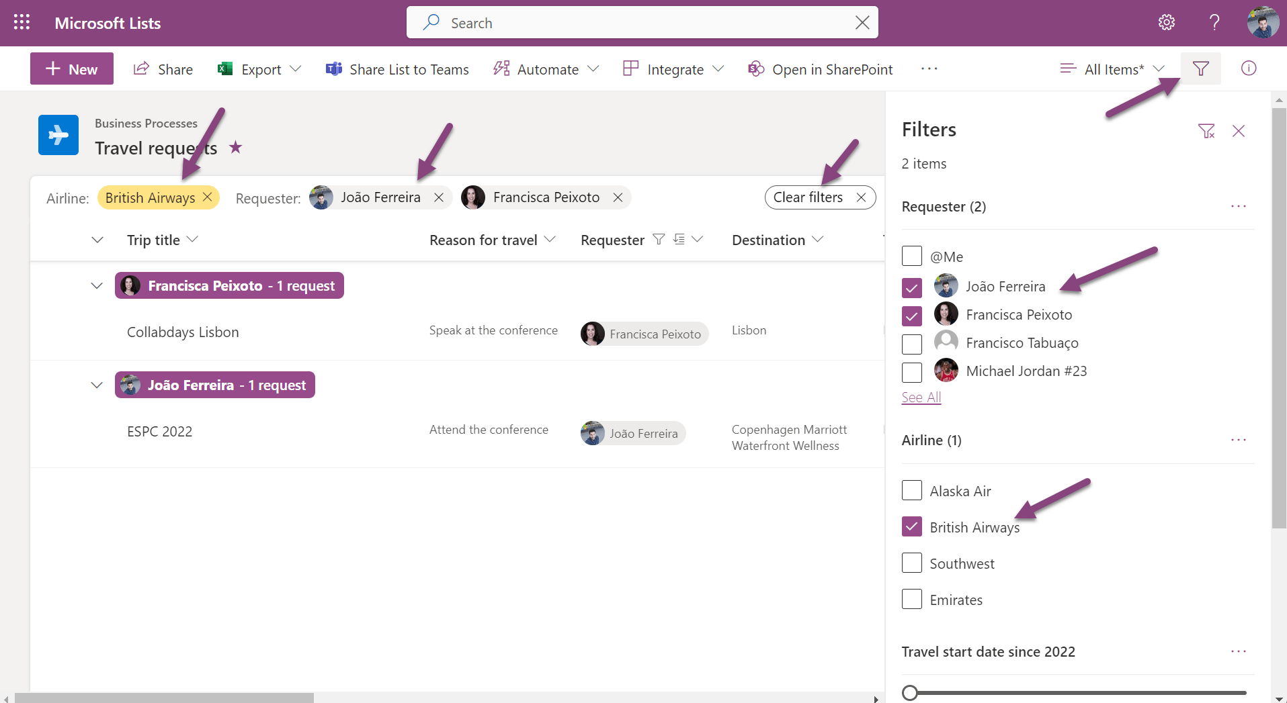Clear the search box with the X

tap(862, 23)
